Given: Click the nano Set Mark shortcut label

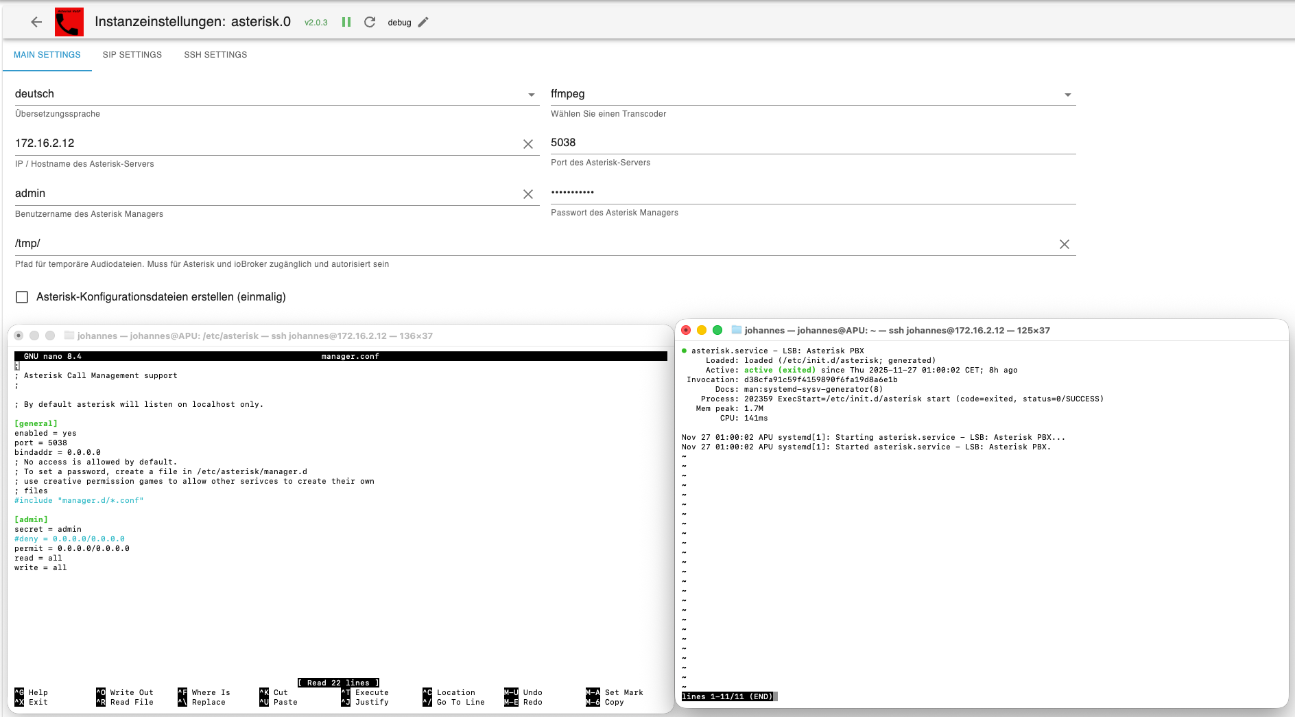Looking at the screenshot, I should pyautogui.click(x=624, y=692).
